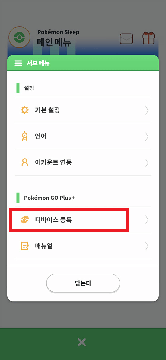Tap the 닫는다 button

[x=83, y=283]
